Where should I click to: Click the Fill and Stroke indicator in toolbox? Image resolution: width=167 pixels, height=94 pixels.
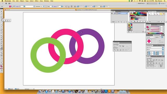pos(1,66)
